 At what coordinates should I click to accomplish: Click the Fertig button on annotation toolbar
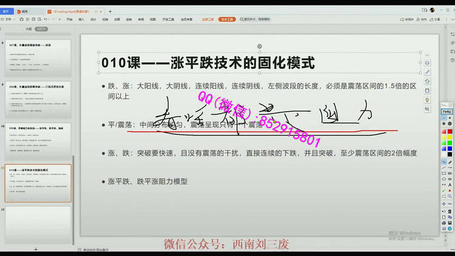[x=447, y=112]
